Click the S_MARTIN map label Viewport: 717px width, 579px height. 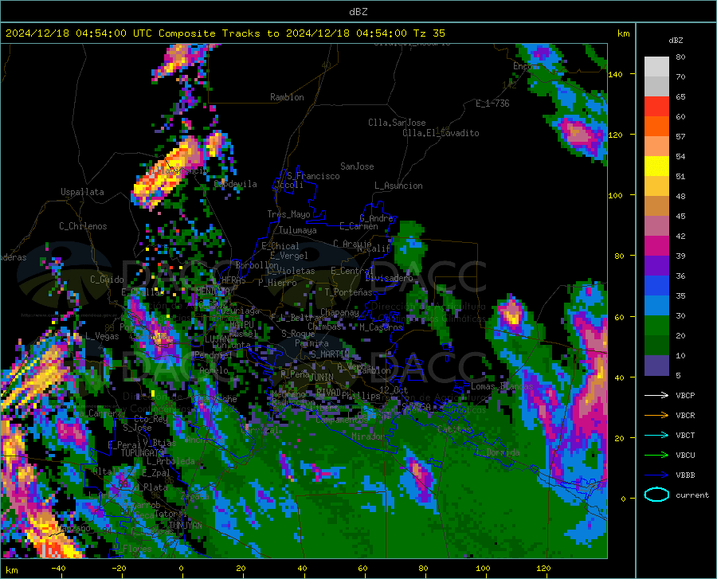pyautogui.click(x=330, y=354)
